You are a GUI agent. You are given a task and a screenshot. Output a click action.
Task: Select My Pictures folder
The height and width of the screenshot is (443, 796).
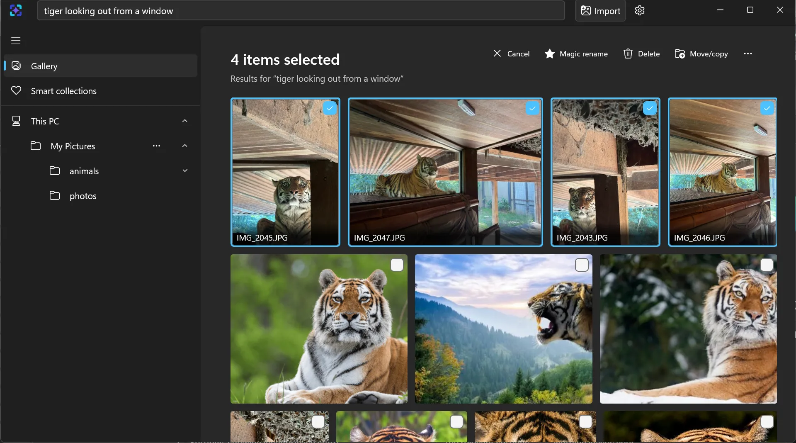coord(73,146)
